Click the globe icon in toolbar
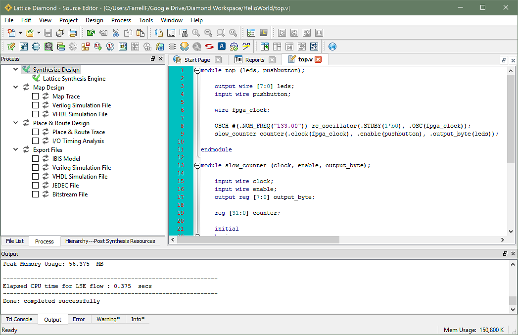This screenshot has height=335, width=518. tap(332, 47)
